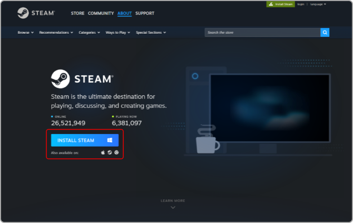Click the magnifier search button
Viewport: 353px width, 223px height.
click(325, 33)
